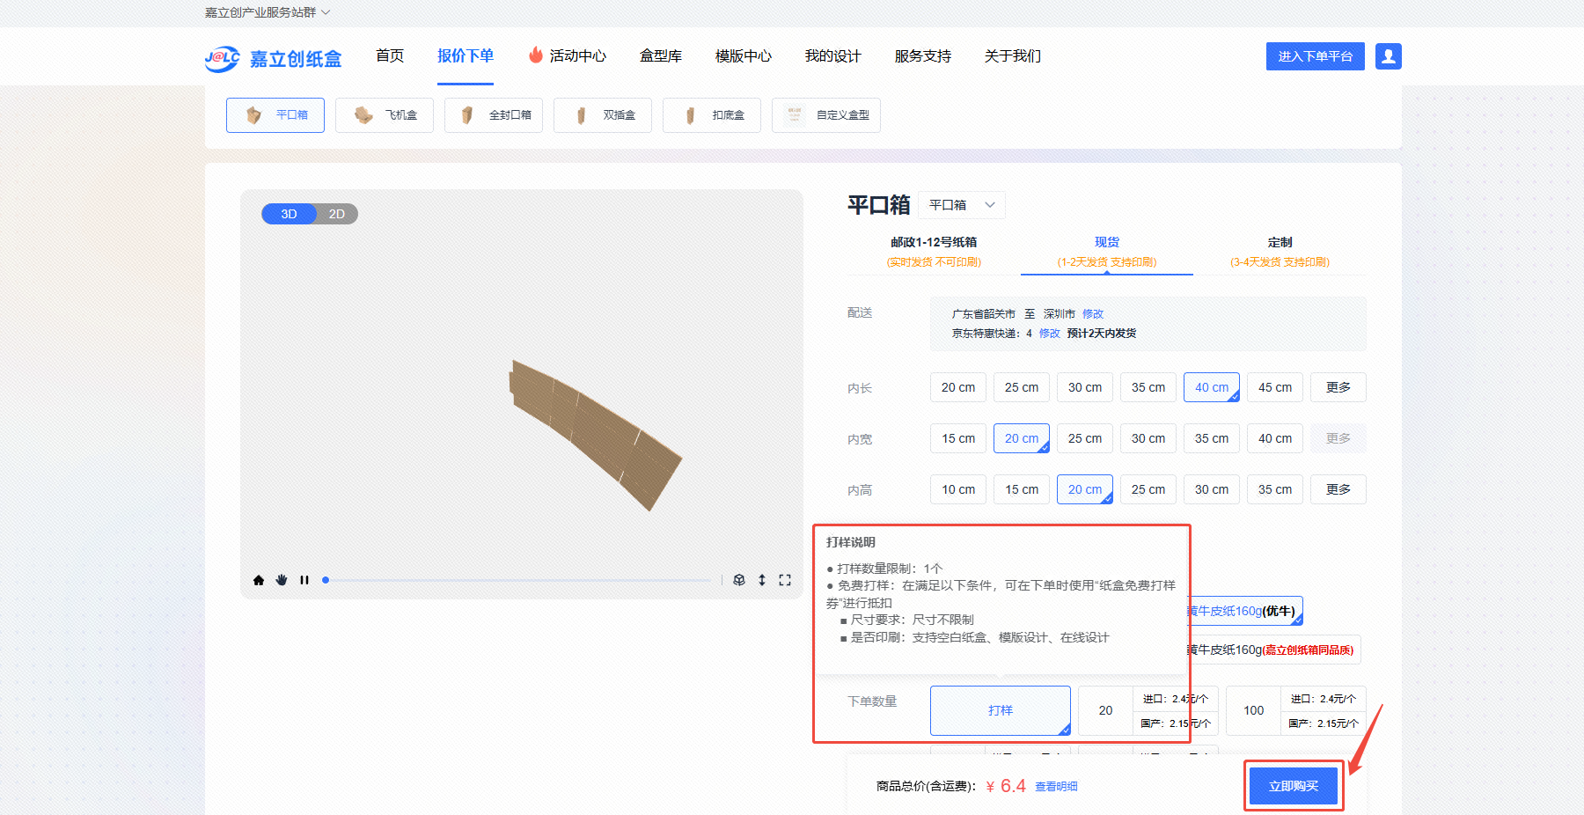Enter fullscreen mode for the 3D preview
The width and height of the screenshot is (1584, 815).
tap(785, 580)
